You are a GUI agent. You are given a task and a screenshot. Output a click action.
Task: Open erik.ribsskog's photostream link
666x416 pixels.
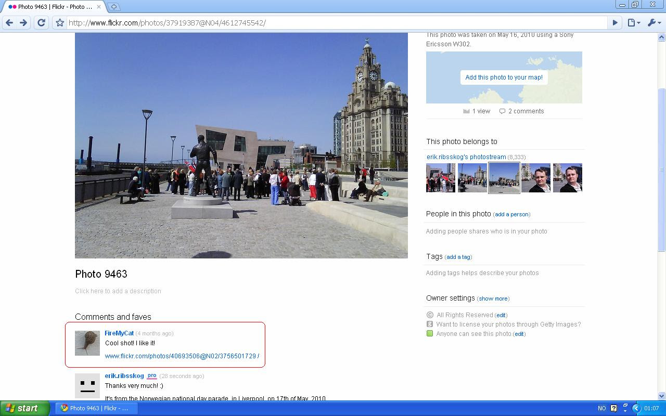point(466,157)
